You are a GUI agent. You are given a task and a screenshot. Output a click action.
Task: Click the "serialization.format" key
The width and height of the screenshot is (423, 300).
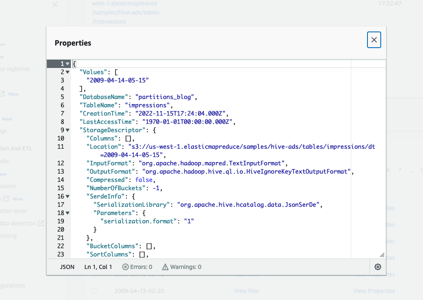(x=139, y=221)
